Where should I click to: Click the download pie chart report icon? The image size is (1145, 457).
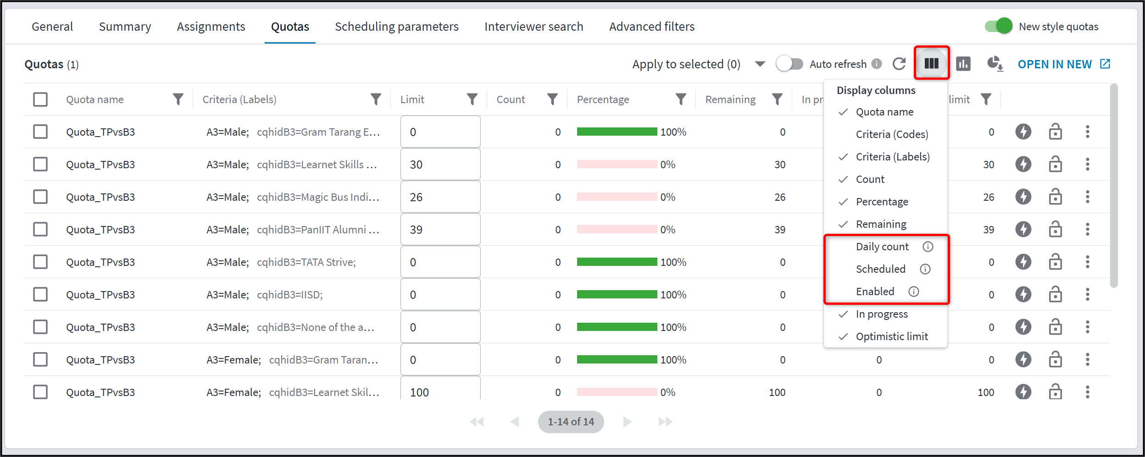coord(995,64)
